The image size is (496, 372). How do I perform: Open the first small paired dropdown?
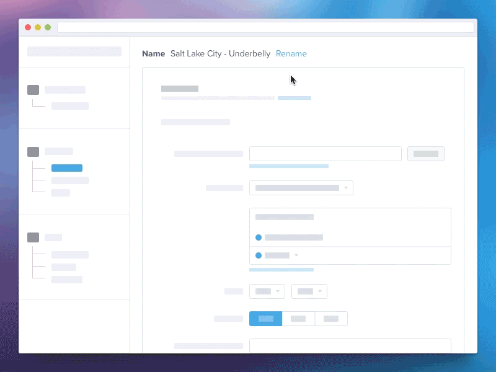click(267, 291)
